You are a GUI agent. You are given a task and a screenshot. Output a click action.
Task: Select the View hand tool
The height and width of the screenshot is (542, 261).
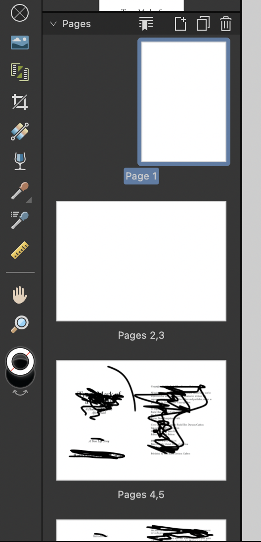pyautogui.click(x=20, y=295)
